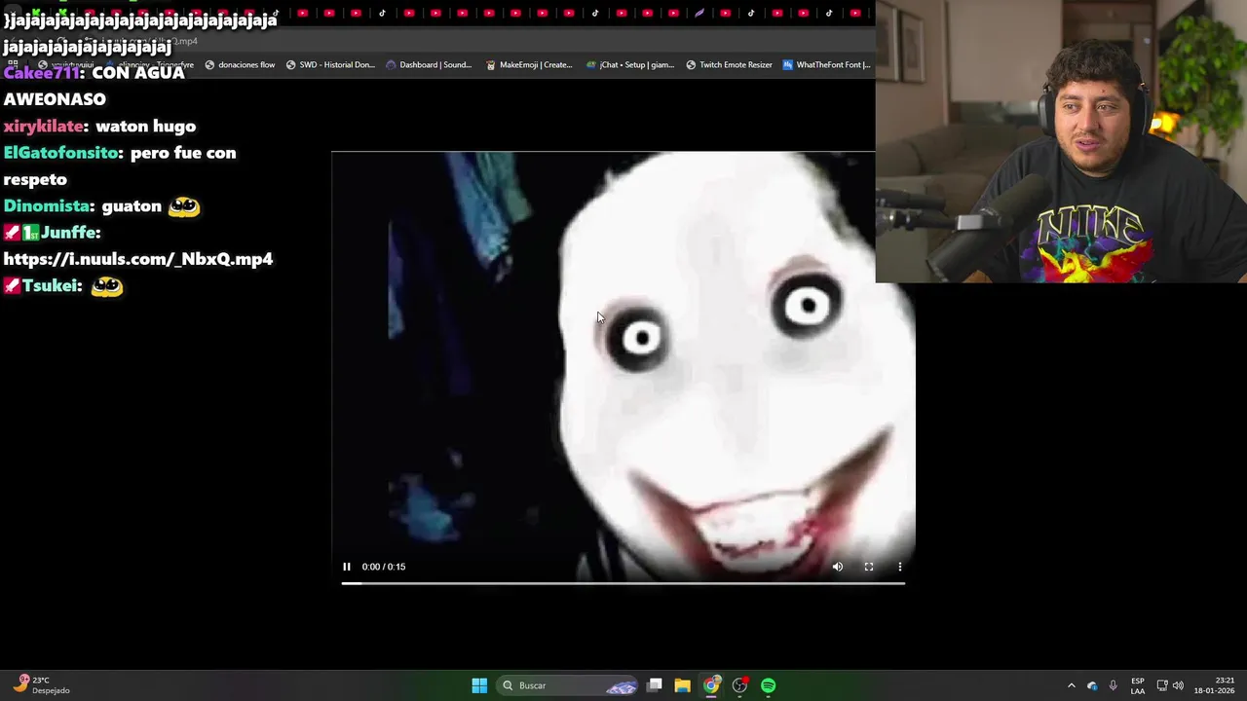Click username Tsukei in chat
The image size is (1247, 701).
click(50, 286)
